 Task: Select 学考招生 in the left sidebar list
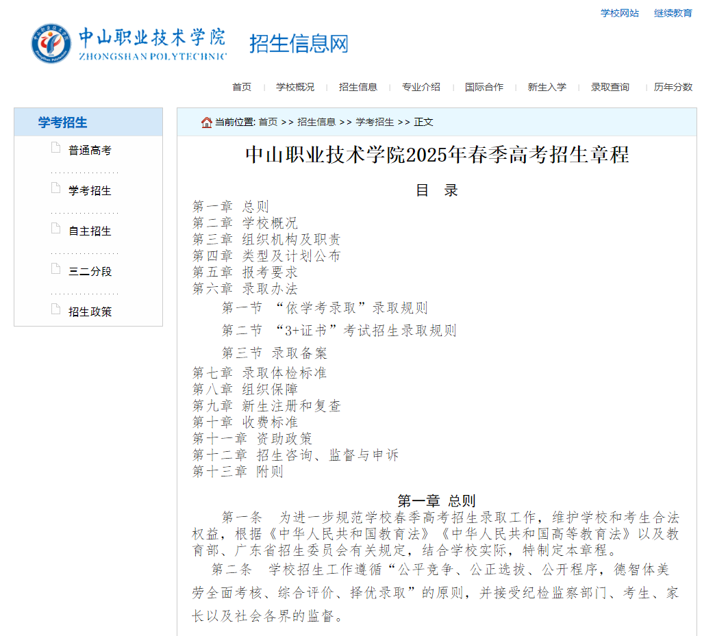[90, 190]
